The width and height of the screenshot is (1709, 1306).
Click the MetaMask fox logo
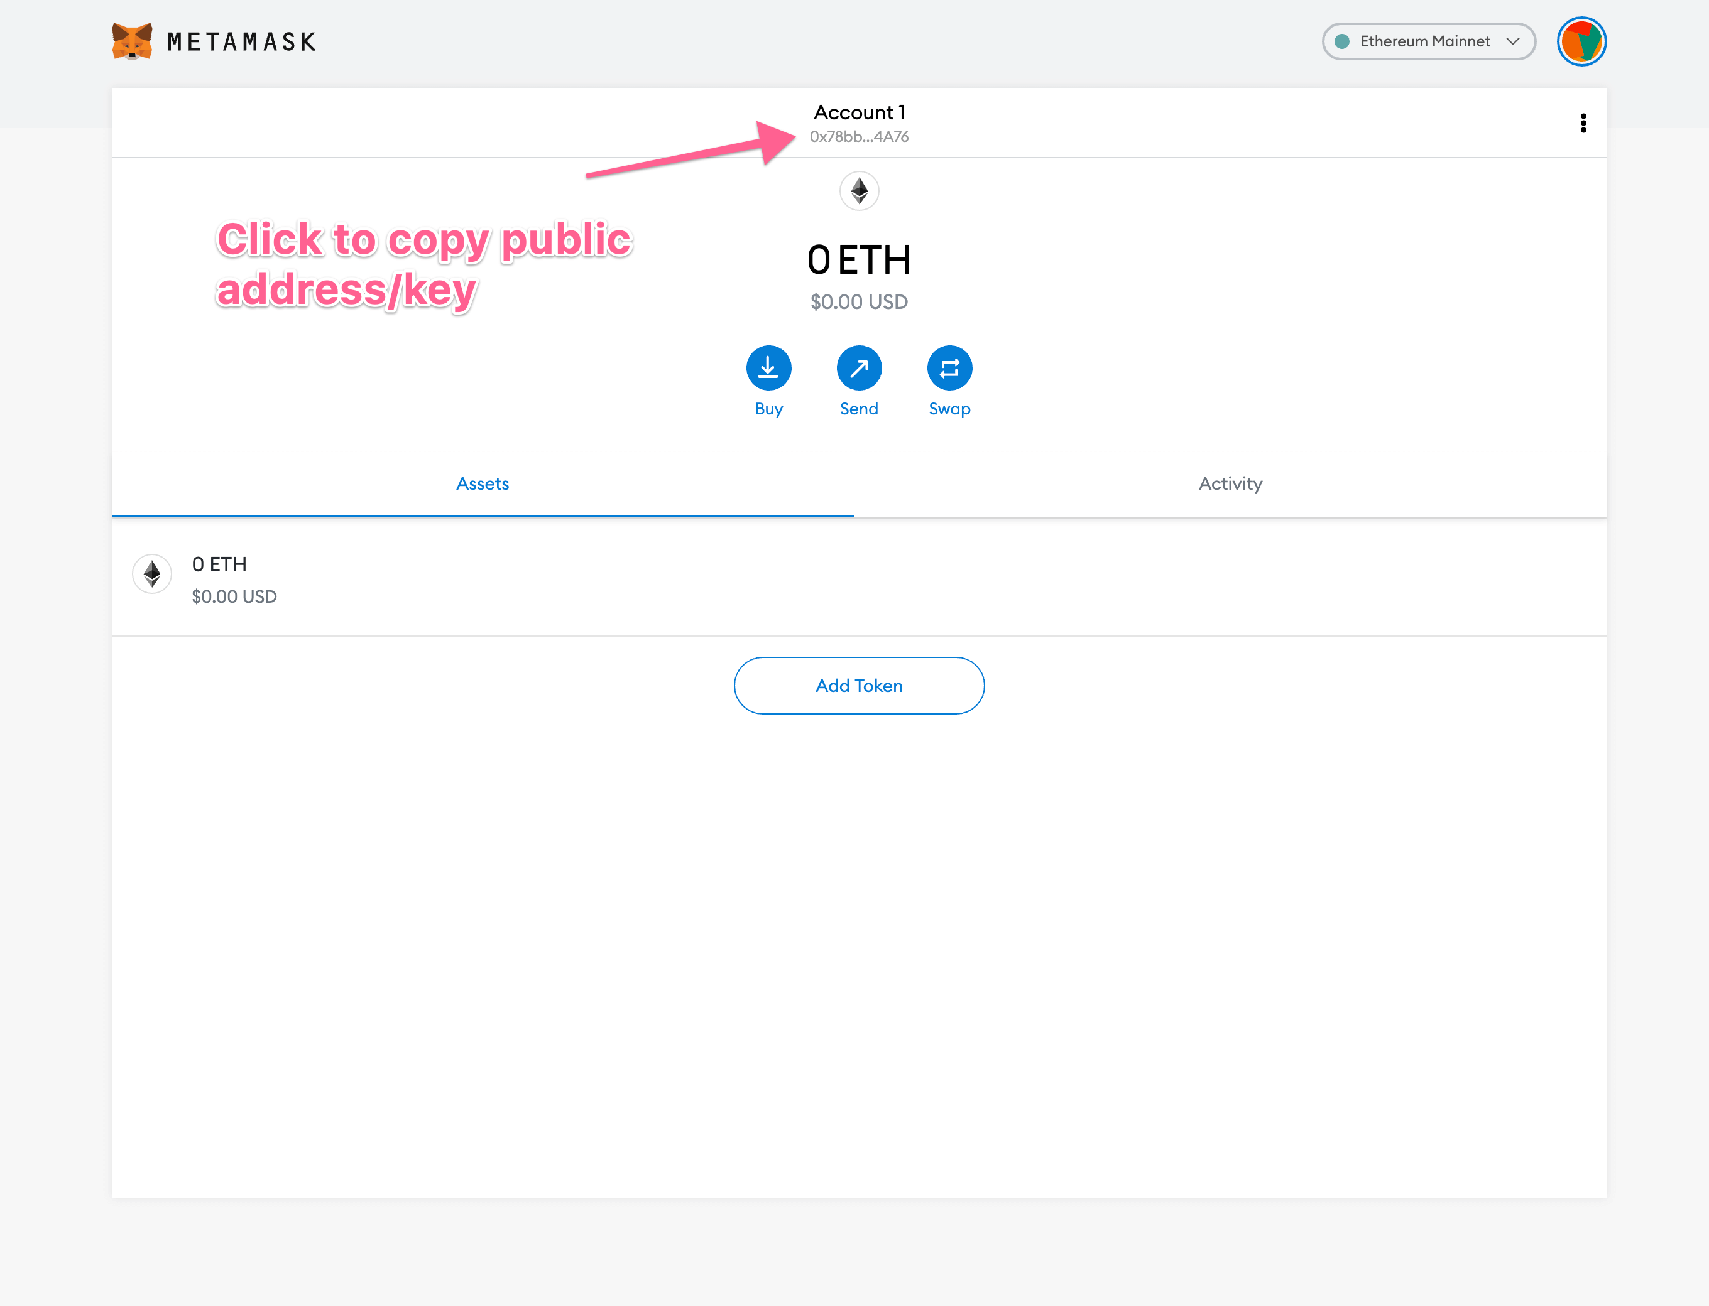point(131,41)
